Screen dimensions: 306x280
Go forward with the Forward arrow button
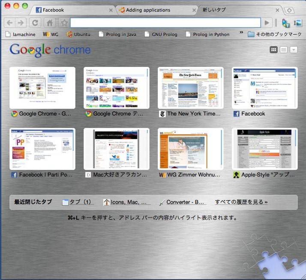pos(21,23)
